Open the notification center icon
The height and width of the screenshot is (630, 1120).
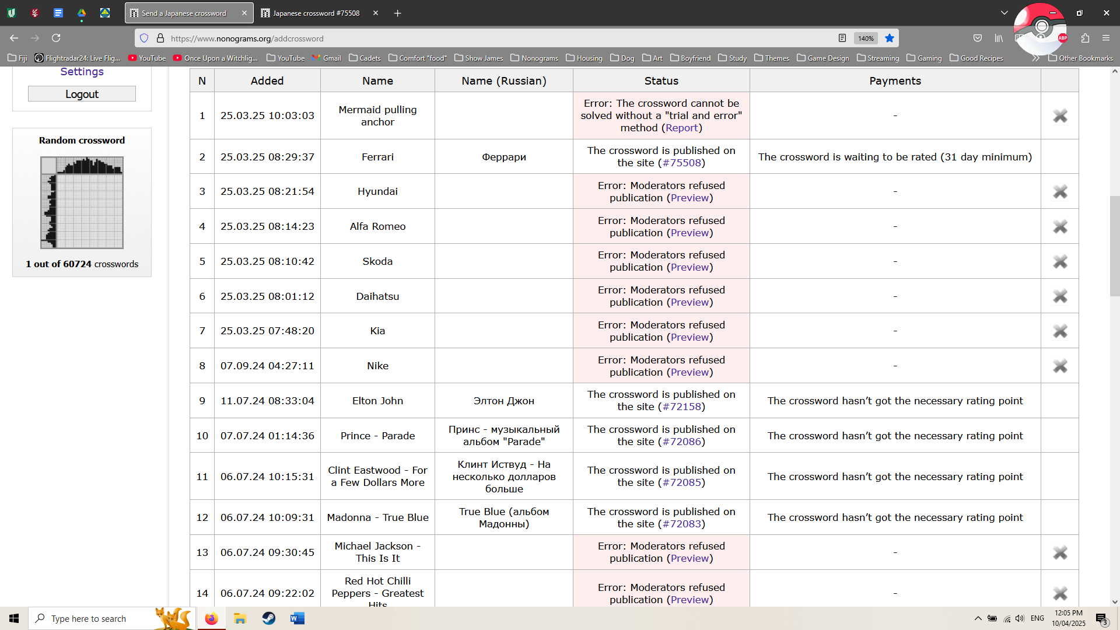pos(1101,619)
